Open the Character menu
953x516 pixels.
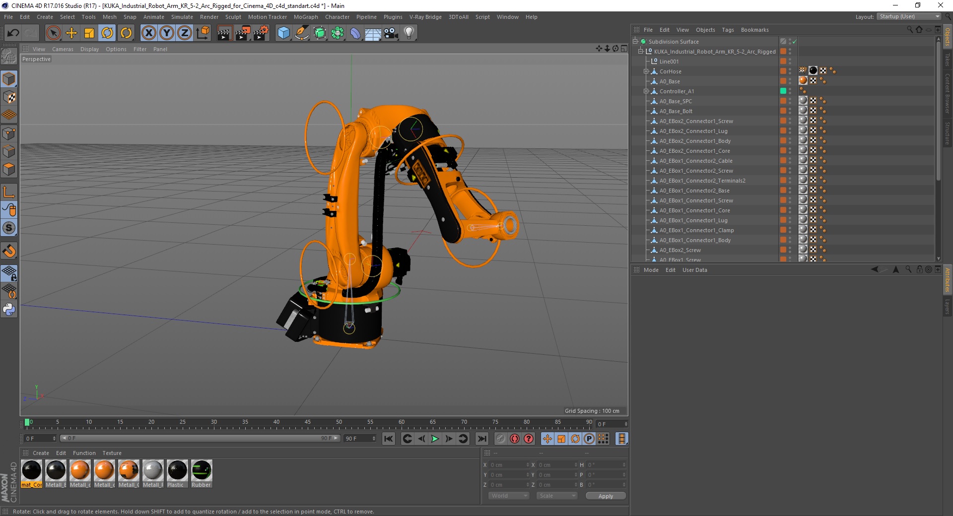pos(337,17)
